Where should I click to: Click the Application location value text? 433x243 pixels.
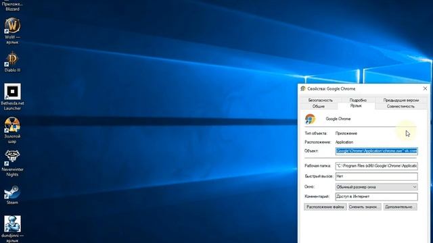click(344, 142)
